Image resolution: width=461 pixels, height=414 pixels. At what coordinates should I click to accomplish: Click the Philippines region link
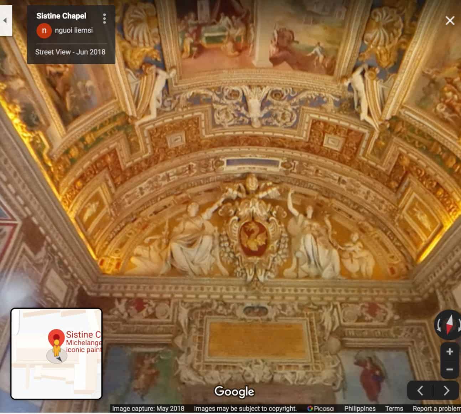(x=360, y=409)
